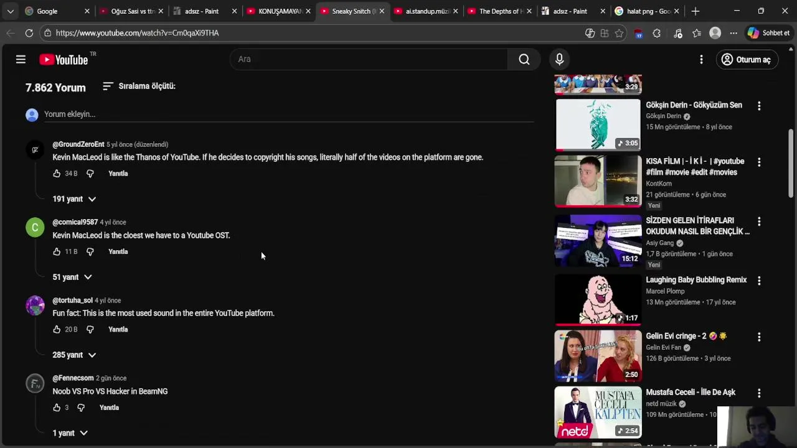
Task: Click the Ara search field
Action: pyautogui.click(x=369, y=59)
